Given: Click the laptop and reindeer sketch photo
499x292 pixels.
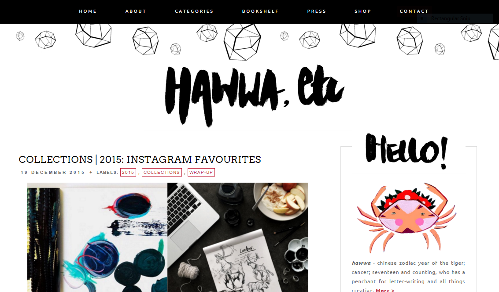Looking at the screenshot, I should 238,237.
